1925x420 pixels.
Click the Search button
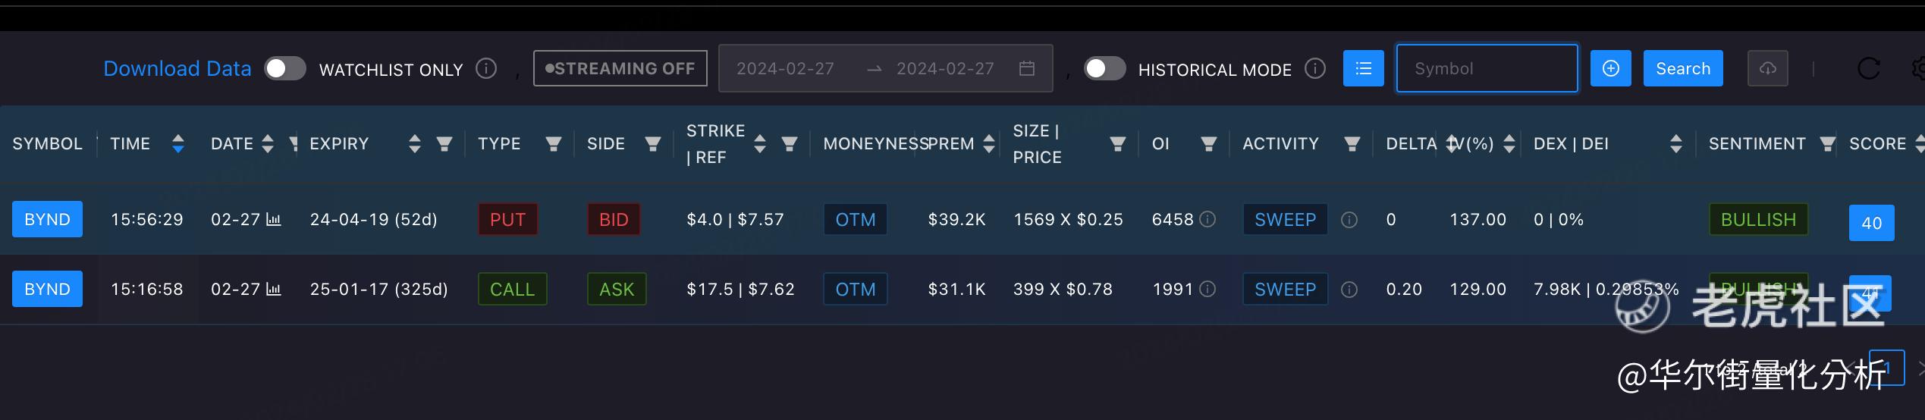[x=1682, y=68]
